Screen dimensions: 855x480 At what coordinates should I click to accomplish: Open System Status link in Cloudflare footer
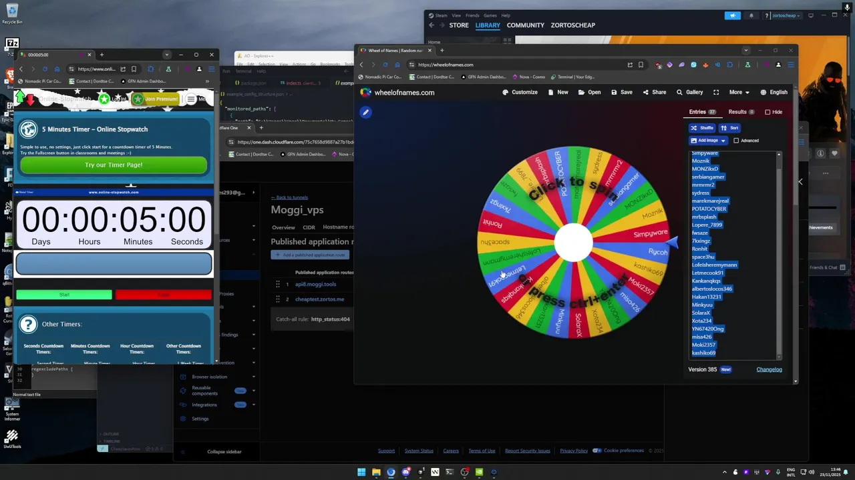pyautogui.click(x=419, y=451)
